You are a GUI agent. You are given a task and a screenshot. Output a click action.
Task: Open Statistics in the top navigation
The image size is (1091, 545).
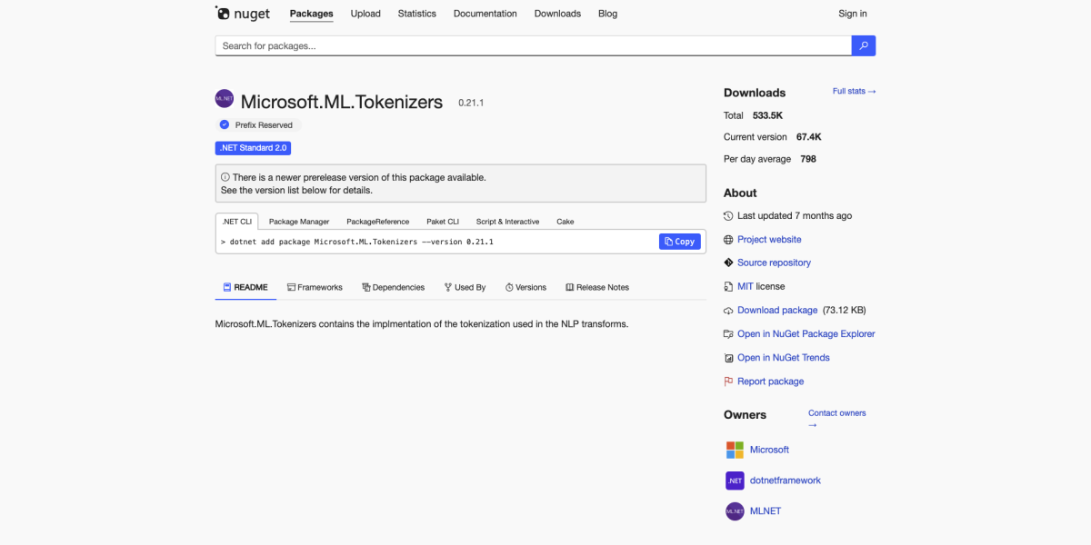pos(416,14)
